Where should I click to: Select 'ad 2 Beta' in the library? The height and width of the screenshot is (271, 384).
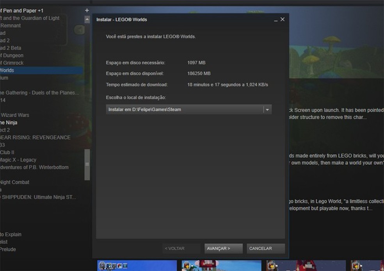pyautogui.click(x=11, y=48)
